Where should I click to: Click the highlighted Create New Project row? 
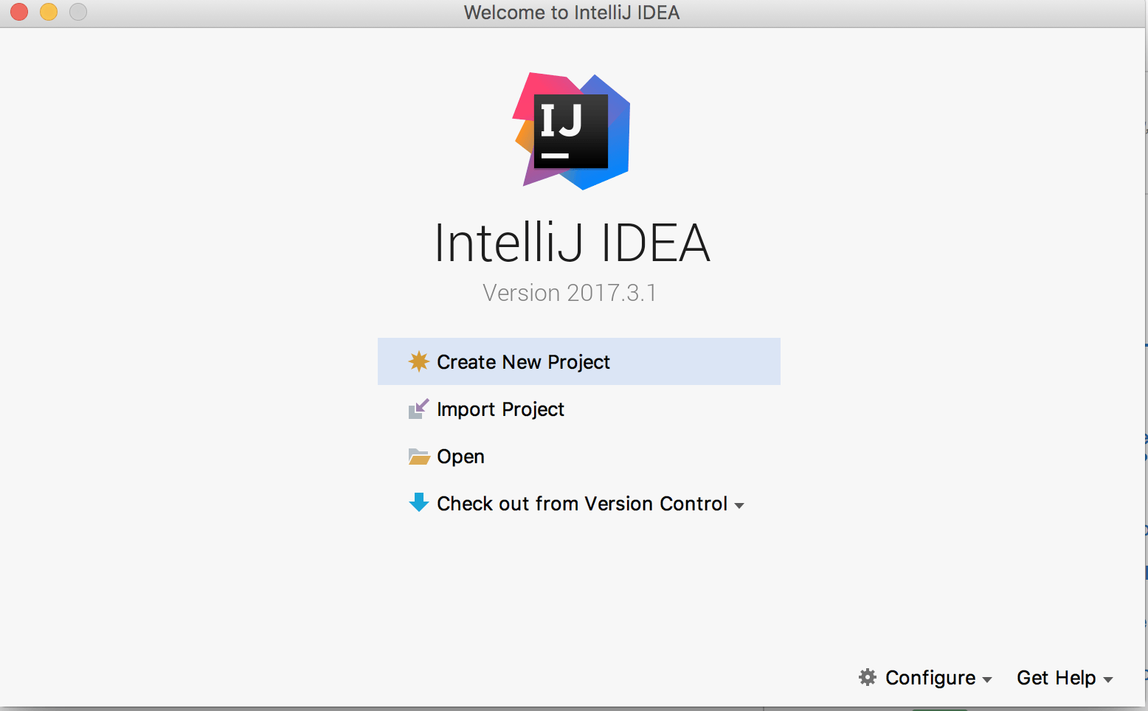pyautogui.click(x=578, y=361)
